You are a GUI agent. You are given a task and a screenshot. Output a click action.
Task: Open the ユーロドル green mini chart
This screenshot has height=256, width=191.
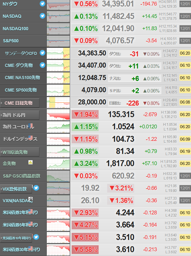(58, 127)
